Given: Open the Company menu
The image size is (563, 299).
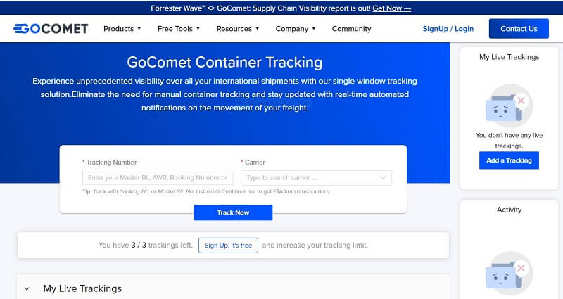Looking at the screenshot, I should click(295, 29).
